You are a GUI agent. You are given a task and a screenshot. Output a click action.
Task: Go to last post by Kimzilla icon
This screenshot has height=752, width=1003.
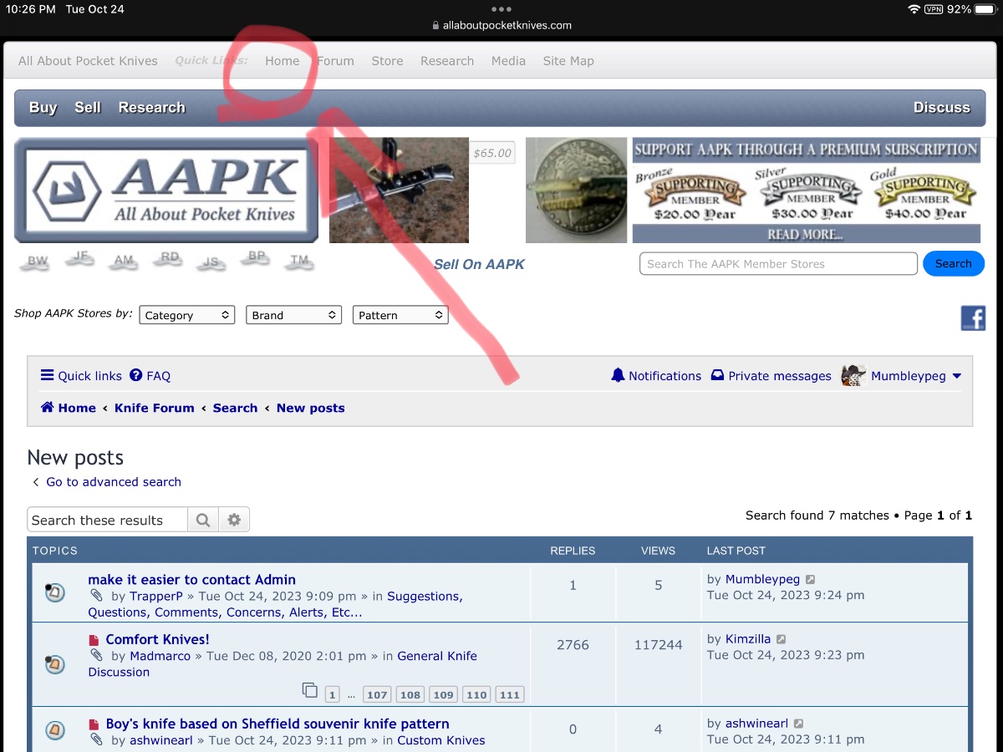pos(781,639)
